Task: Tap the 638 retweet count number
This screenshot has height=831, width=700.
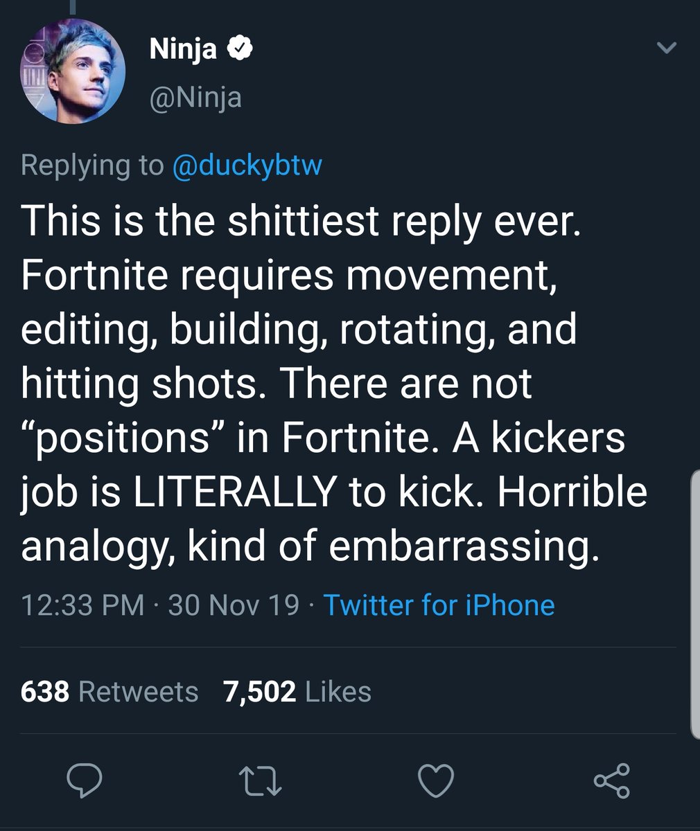Action: pyautogui.click(x=45, y=691)
